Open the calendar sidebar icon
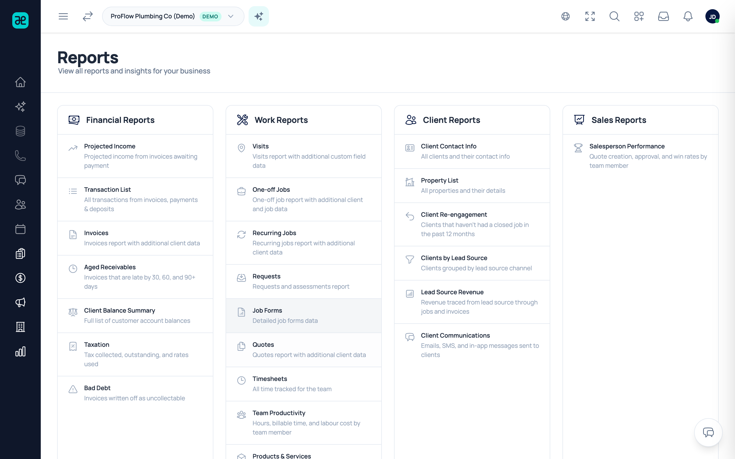Screen dimensions: 735x459 [x=20, y=229]
